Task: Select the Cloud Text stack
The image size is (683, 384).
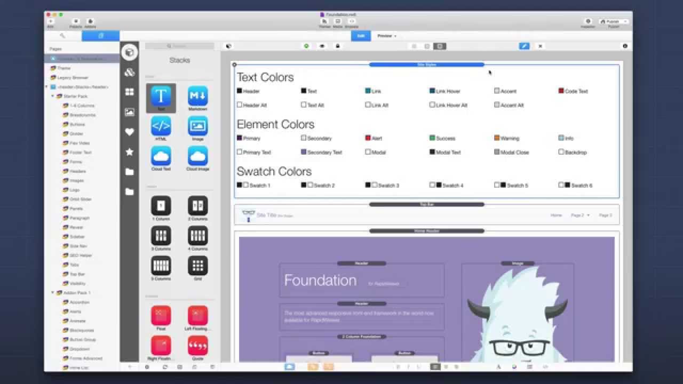Action: 161,158
